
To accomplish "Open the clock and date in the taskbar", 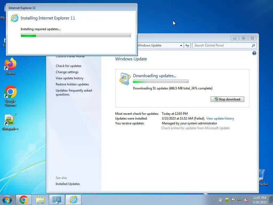I will (259, 200).
